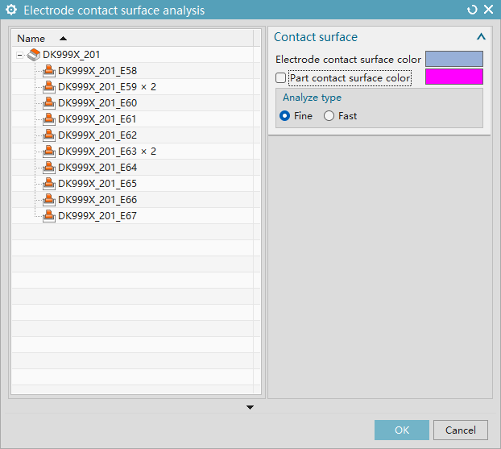The image size is (501, 449).
Task: Click the settings gear icon in title bar
Action: tap(11, 10)
